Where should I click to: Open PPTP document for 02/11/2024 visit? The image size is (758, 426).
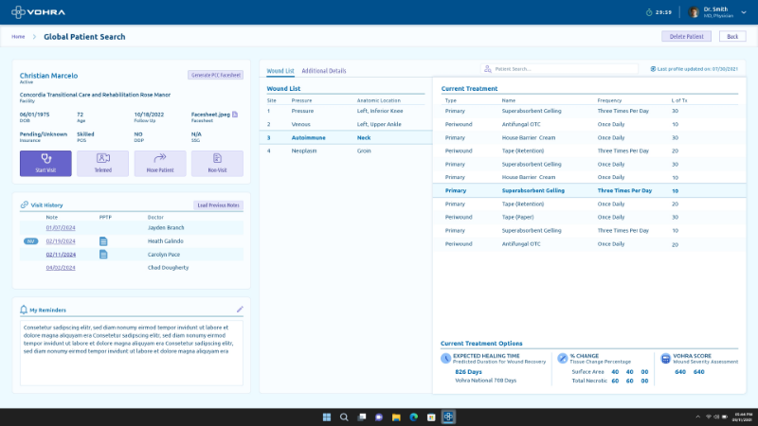pyautogui.click(x=104, y=255)
